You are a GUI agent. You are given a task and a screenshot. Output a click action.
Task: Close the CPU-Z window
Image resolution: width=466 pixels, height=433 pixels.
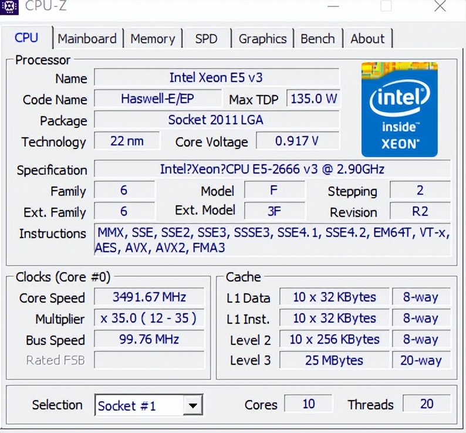pos(440,6)
